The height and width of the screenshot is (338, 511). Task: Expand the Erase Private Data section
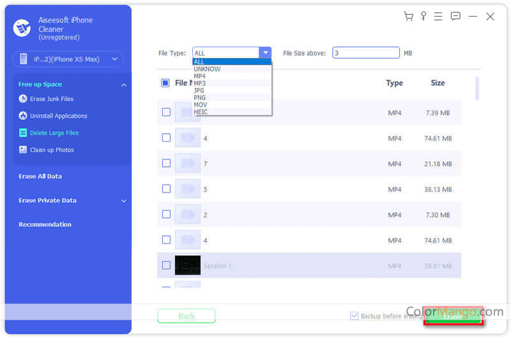point(123,201)
